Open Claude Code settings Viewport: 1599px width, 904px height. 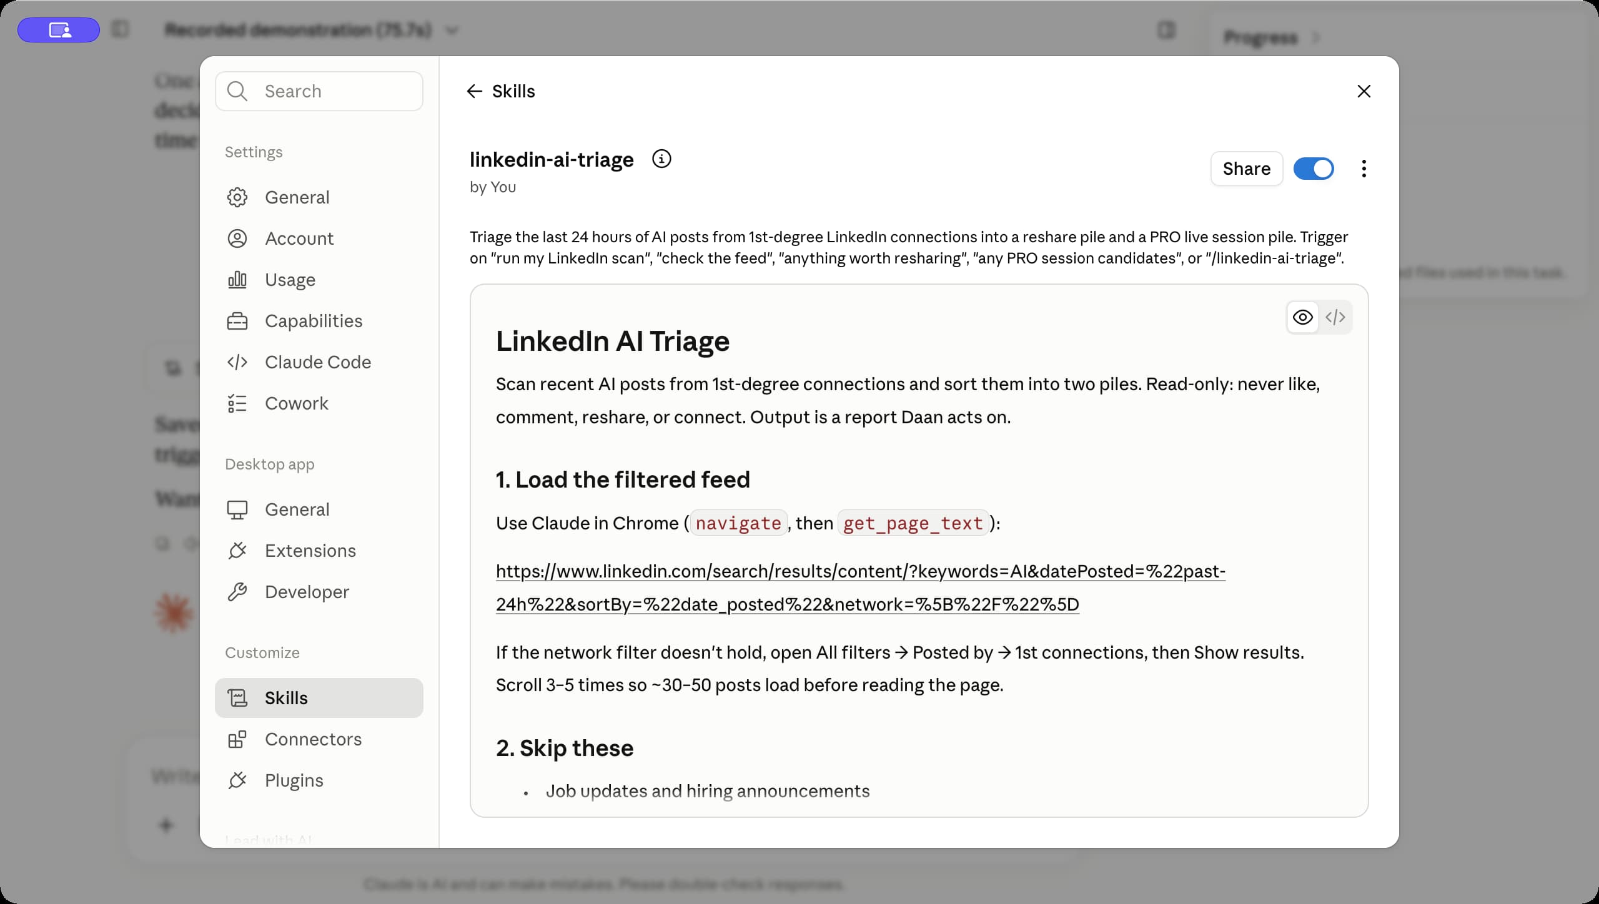[x=319, y=362]
